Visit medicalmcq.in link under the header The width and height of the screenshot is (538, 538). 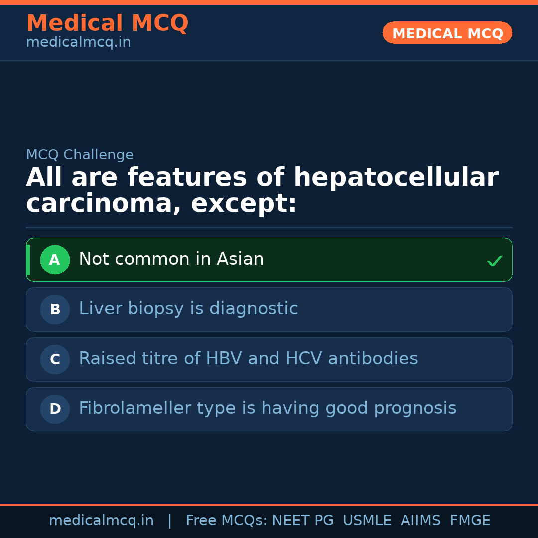tap(78, 43)
